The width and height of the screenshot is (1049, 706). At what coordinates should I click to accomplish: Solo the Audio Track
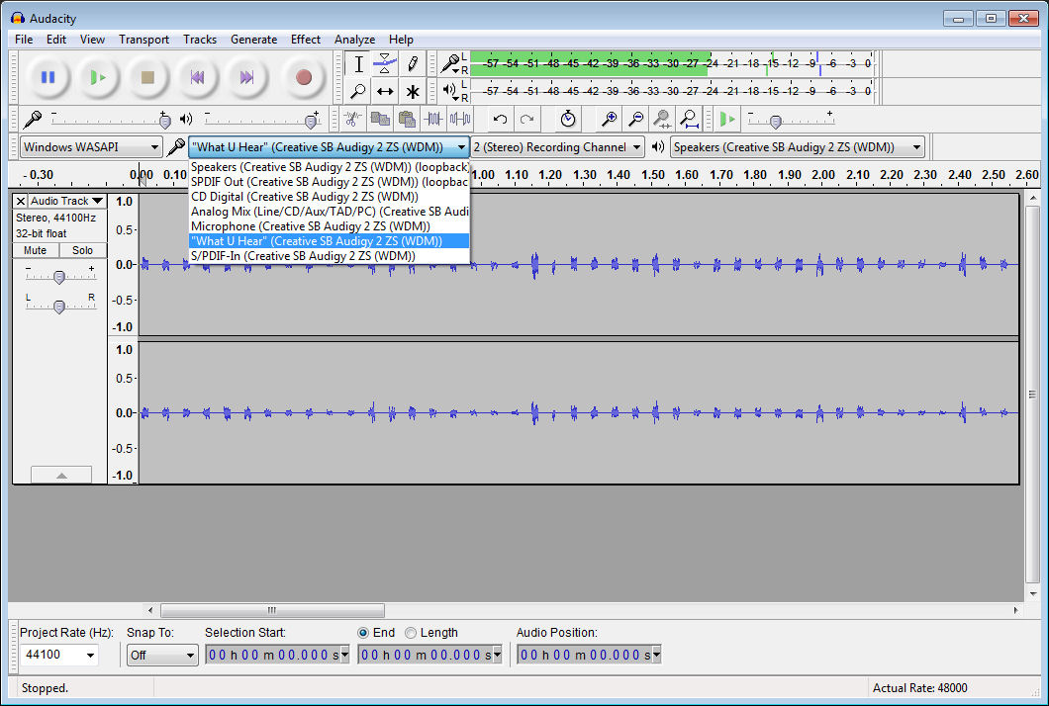click(83, 251)
